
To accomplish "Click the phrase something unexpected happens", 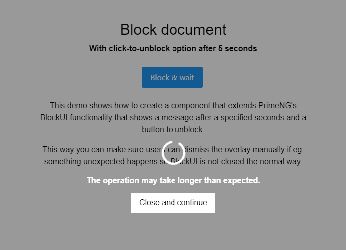I will click(101, 162).
